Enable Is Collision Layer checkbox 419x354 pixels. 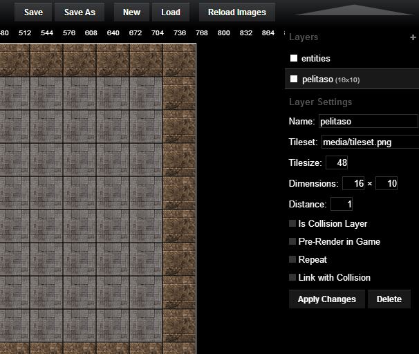[x=292, y=224]
